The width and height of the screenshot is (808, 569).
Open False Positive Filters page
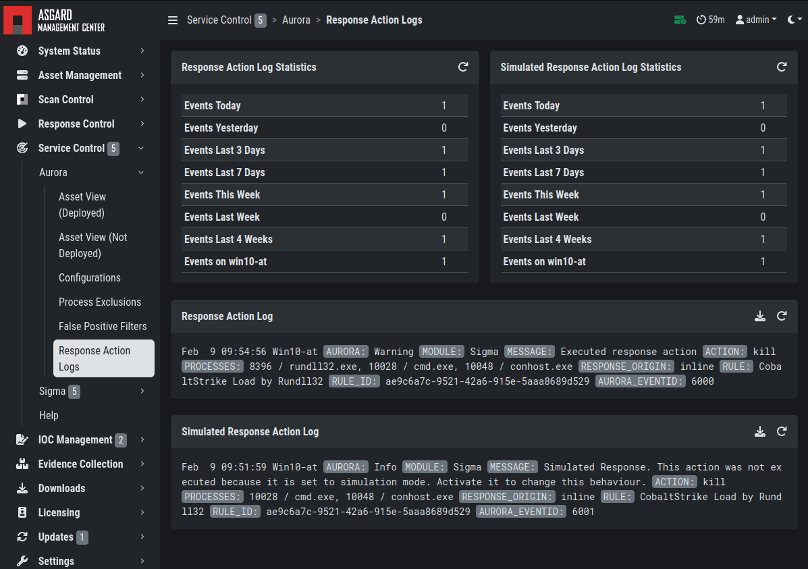103,326
